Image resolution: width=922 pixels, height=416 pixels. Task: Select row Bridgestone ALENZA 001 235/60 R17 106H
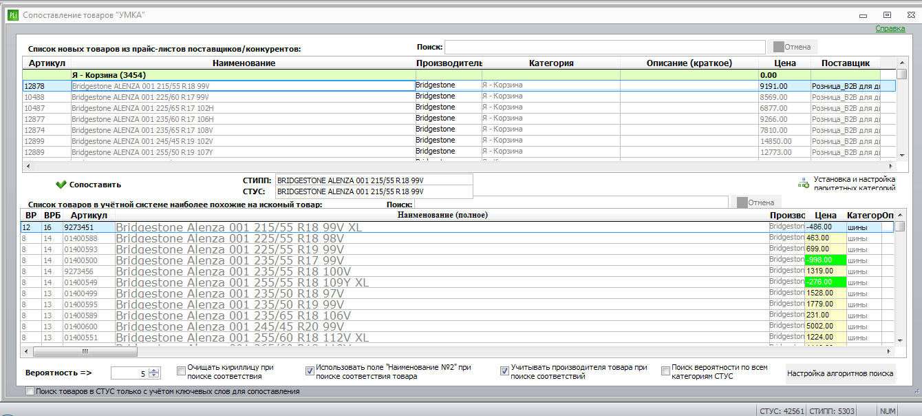pos(459,119)
